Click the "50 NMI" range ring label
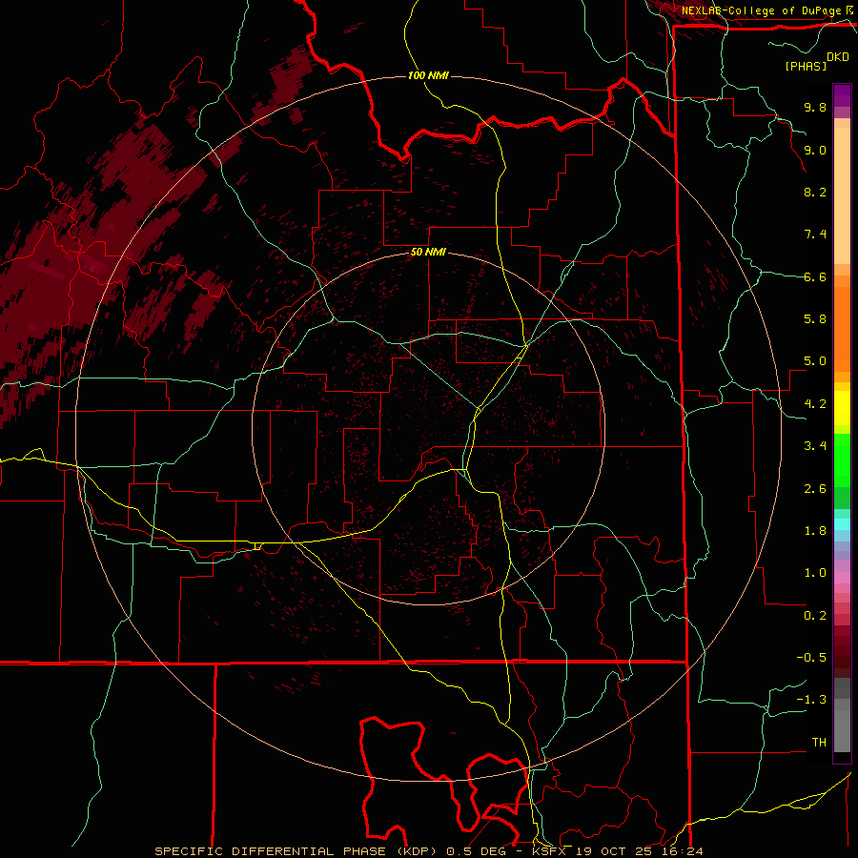The width and height of the screenshot is (858, 858). tap(428, 253)
